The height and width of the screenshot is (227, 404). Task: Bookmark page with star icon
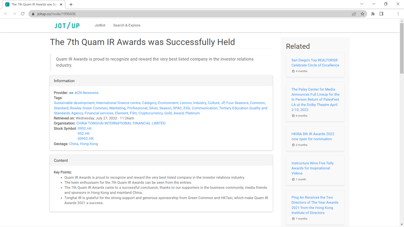(362, 14)
